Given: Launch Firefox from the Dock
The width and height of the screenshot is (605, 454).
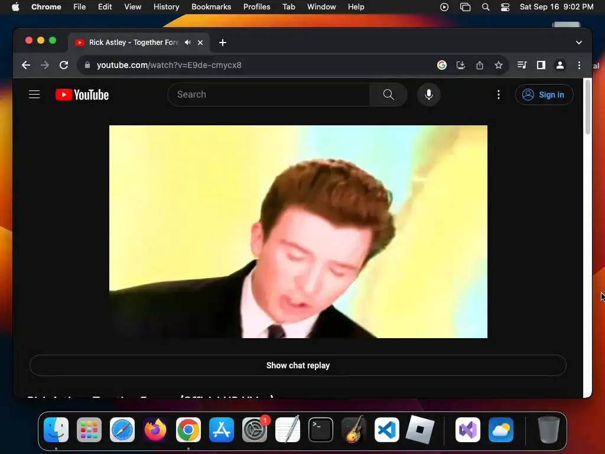Looking at the screenshot, I should coord(155,429).
